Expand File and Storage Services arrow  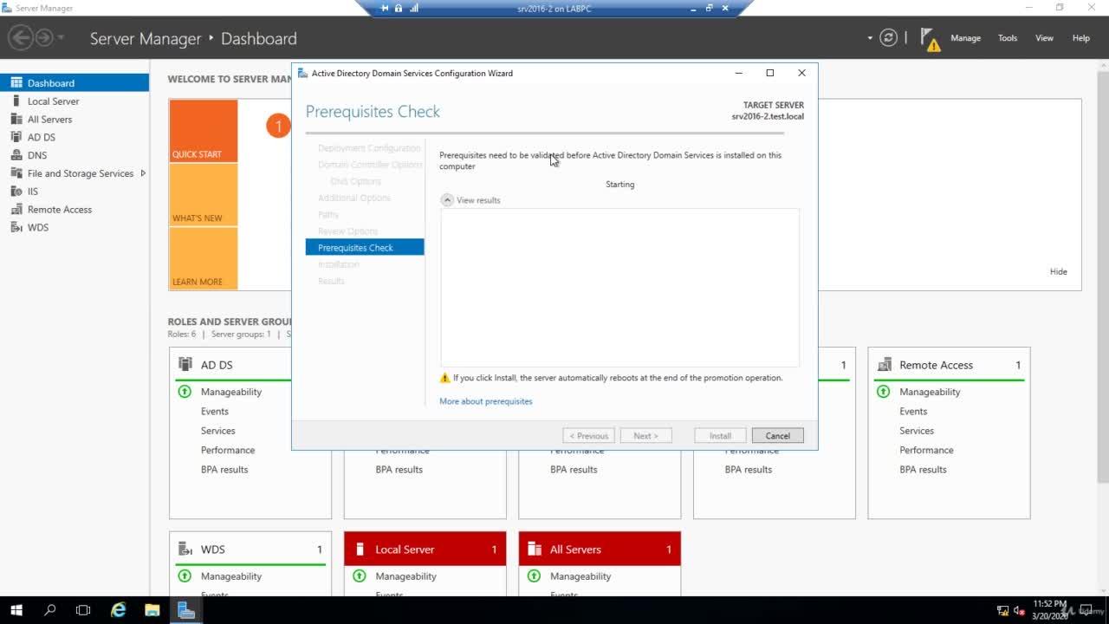[x=143, y=173]
